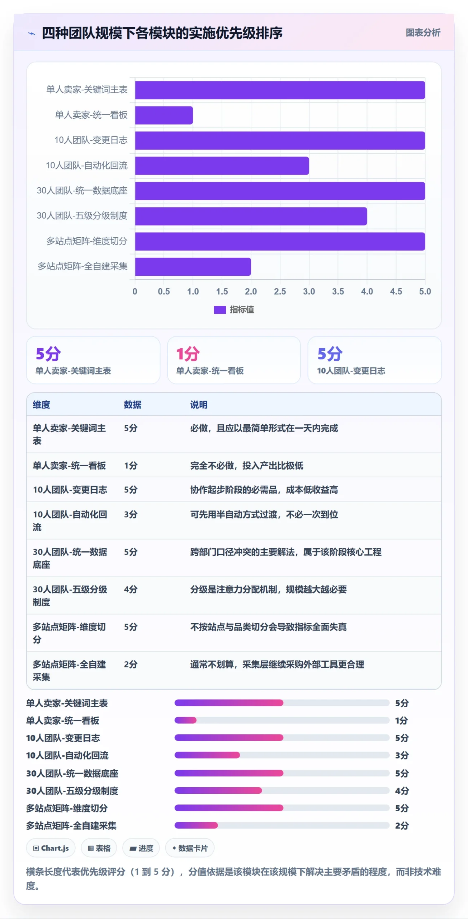
Task: Click table text 通常不划算，采集层继续采购外部工具更合理
Action: pyautogui.click(x=277, y=664)
